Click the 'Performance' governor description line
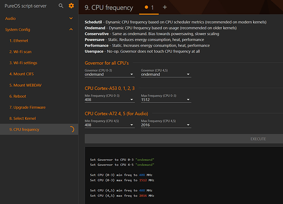The width and height of the screenshot is (283, 204). 147,45
